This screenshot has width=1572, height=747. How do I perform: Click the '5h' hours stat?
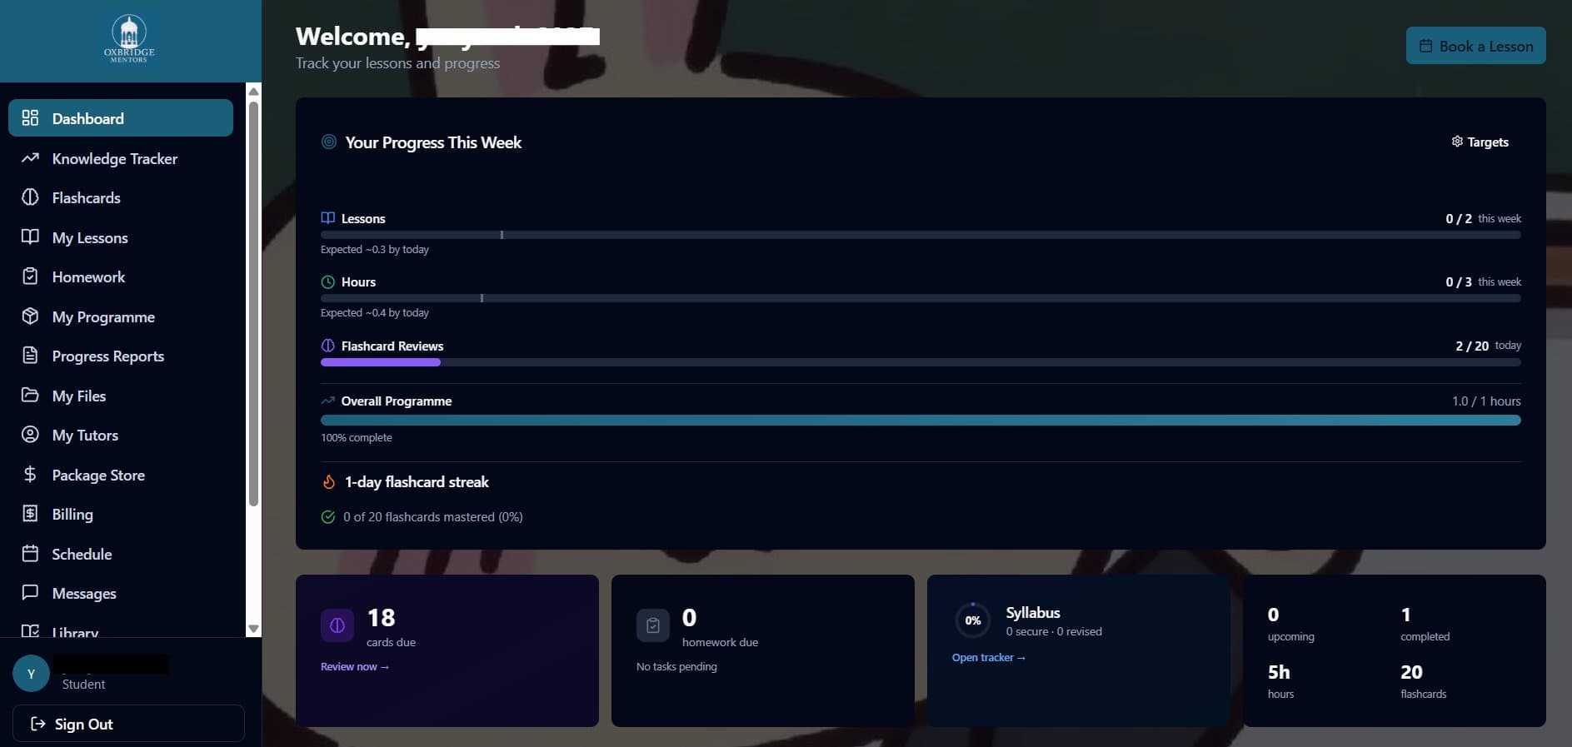click(x=1279, y=672)
